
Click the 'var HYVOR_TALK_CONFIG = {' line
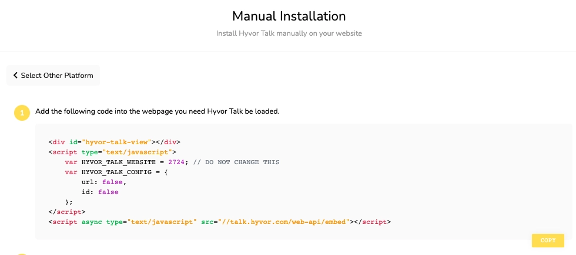(x=116, y=172)
